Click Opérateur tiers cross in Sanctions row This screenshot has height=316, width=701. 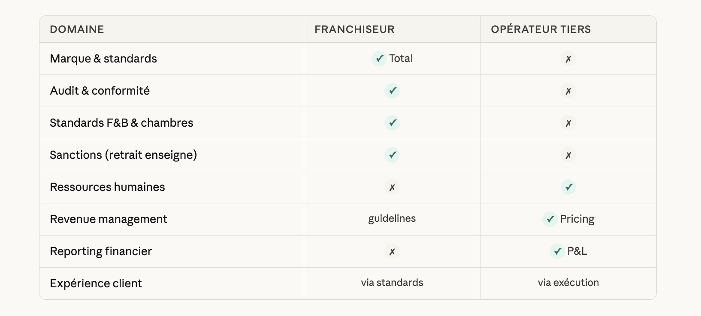pos(568,155)
